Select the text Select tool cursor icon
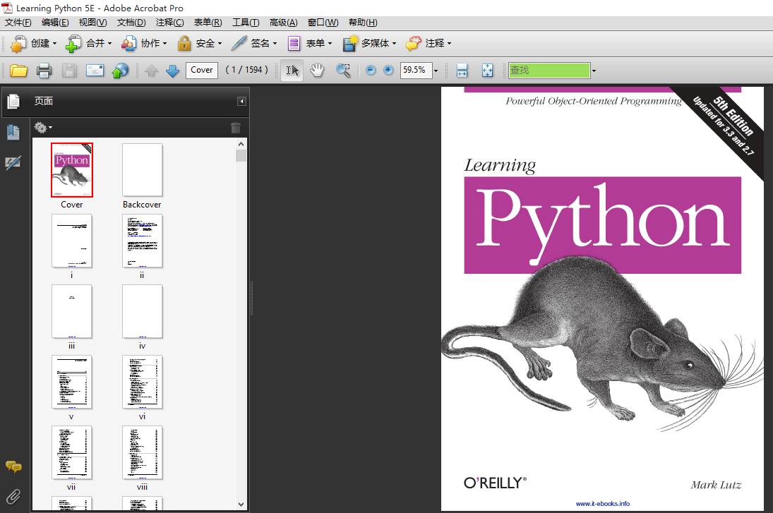The height and width of the screenshot is (513, 773). click(292, 71)
